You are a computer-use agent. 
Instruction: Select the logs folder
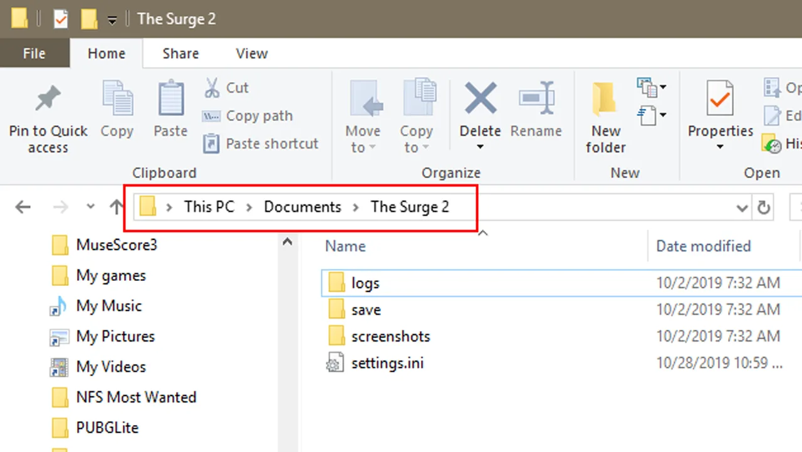[365, 283]
